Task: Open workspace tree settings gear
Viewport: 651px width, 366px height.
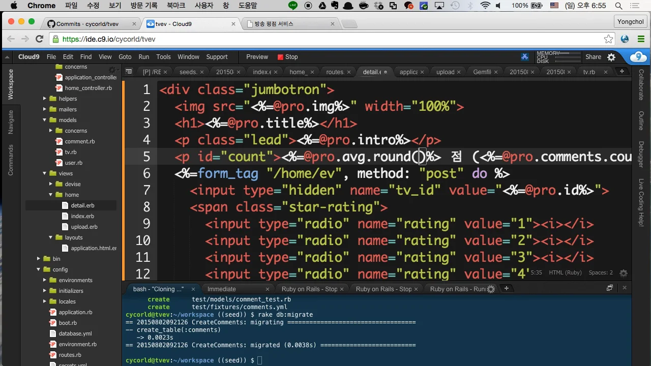Action: (x=112, y=69)
